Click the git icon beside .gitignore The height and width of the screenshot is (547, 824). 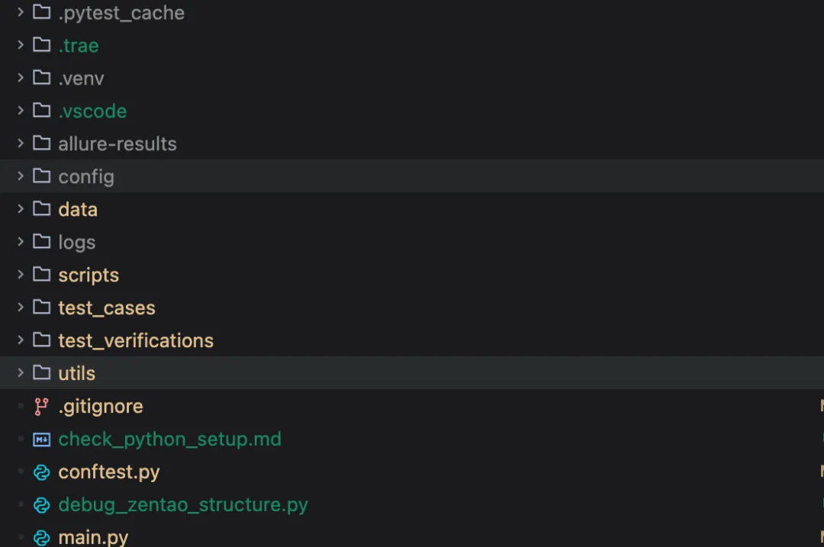click(41, 407)
